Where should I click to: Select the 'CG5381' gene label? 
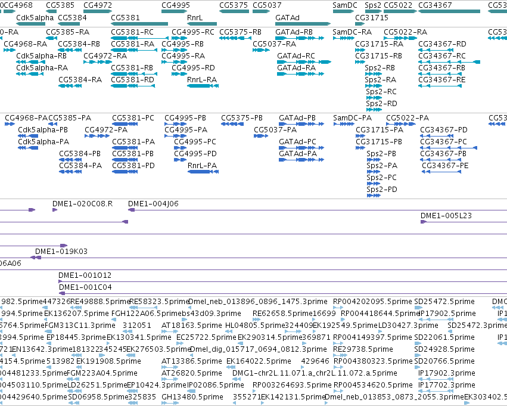(126, 18)
